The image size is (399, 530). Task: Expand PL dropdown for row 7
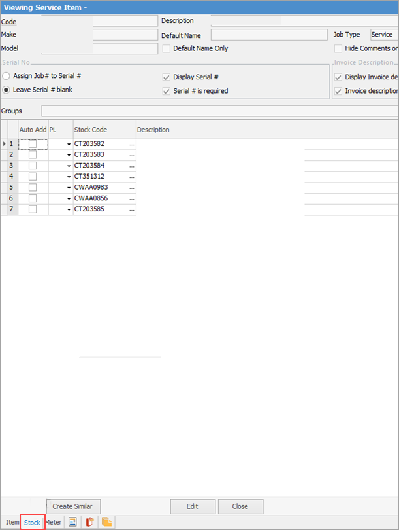point(69,209)
